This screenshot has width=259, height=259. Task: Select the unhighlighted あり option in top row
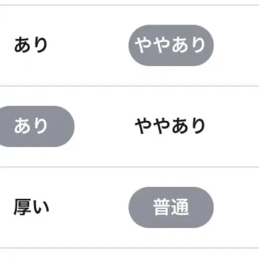click(31, 45)
